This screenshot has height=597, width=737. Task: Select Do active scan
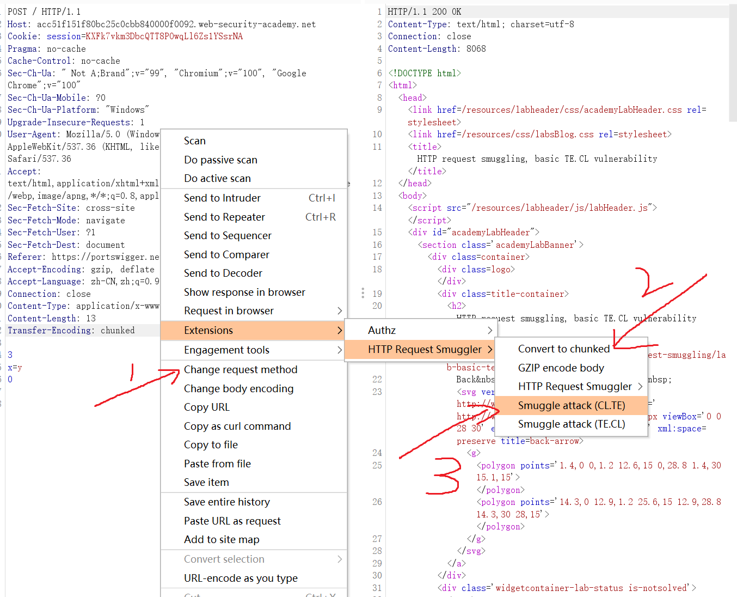254,178
